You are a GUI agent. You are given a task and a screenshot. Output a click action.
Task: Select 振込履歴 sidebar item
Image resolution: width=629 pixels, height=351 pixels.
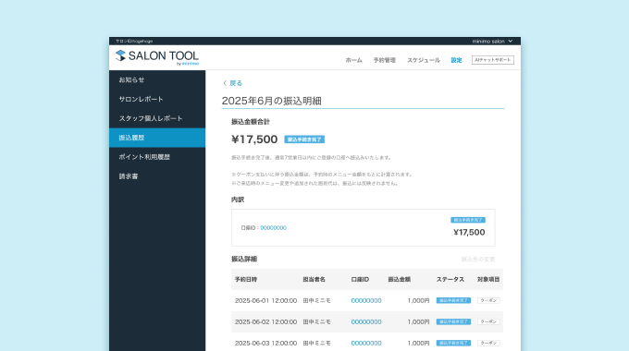157,138
